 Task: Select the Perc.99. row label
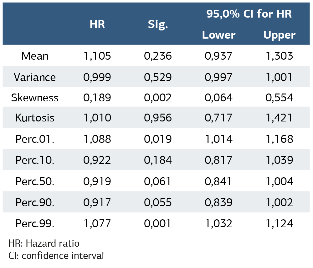click(35, 223)
